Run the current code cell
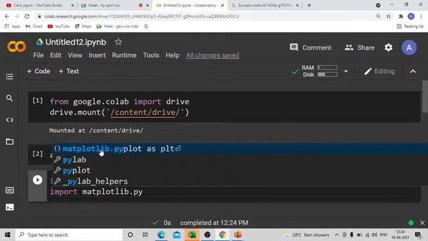The width and height of the screenshot is (428, 241). pyautogui.click(x=37, y=180)
